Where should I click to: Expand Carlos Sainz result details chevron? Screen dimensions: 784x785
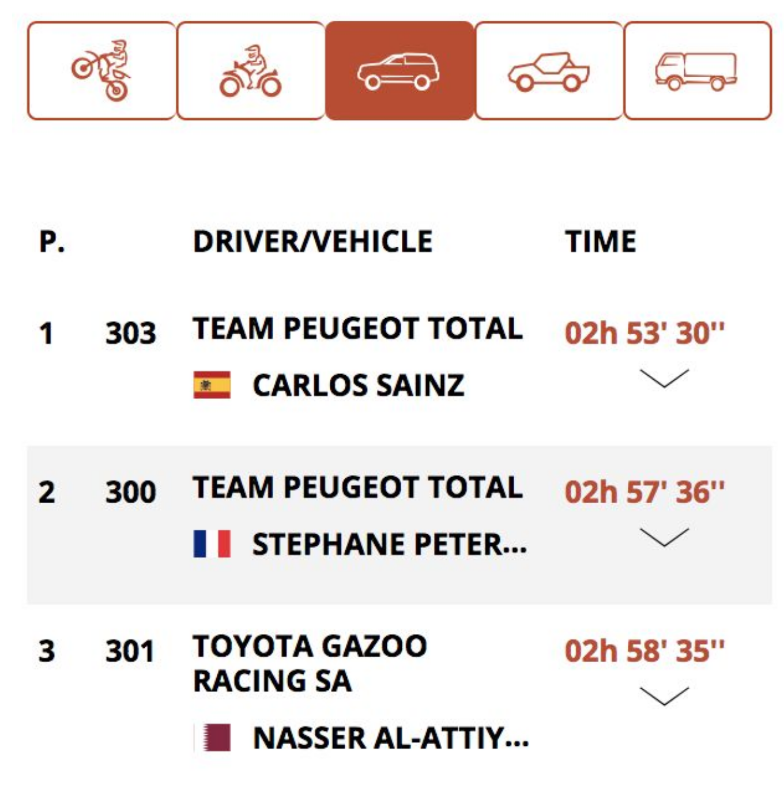click(x=665, y=378)
